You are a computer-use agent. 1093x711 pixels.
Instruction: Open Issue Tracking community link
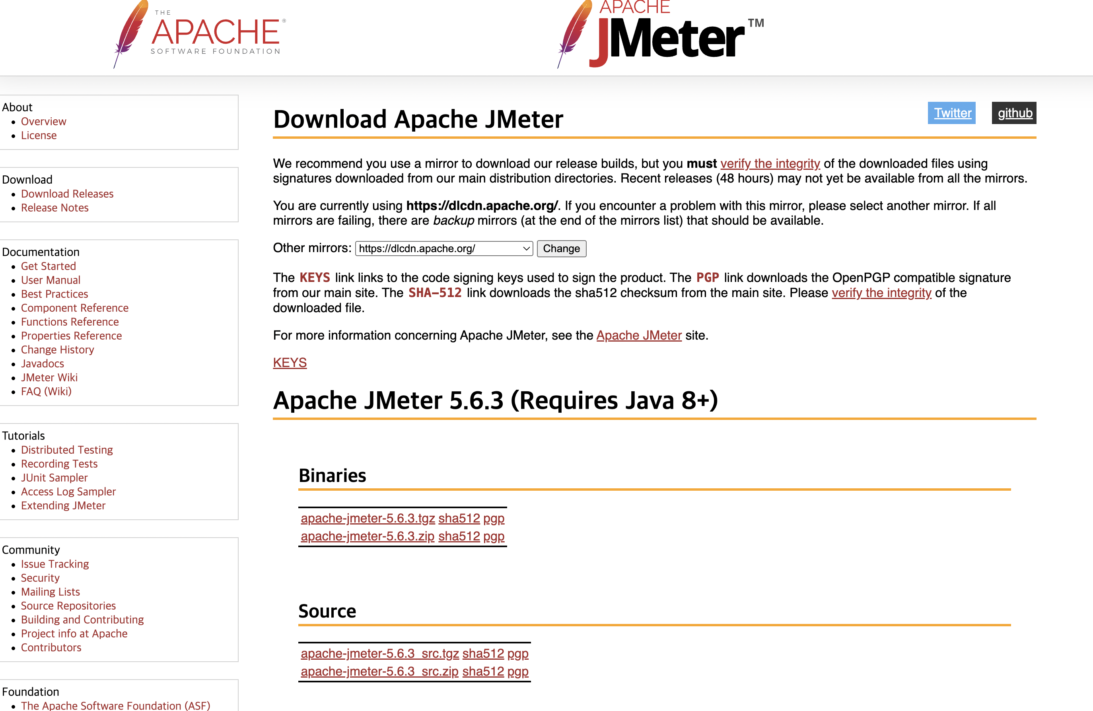coord(54,563)
